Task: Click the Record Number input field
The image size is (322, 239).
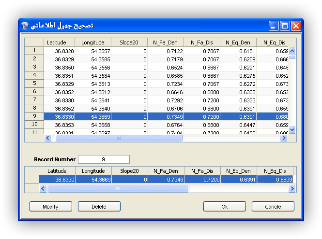Action: pyautogui.click(x=104, y=159)
